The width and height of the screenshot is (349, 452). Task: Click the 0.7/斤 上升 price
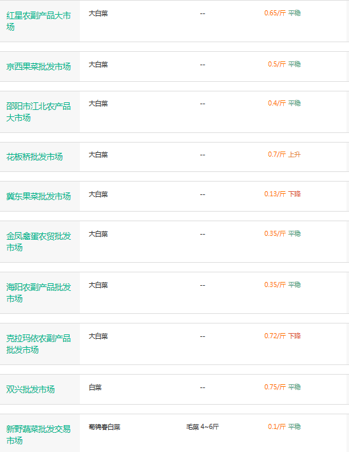(284, 154)
